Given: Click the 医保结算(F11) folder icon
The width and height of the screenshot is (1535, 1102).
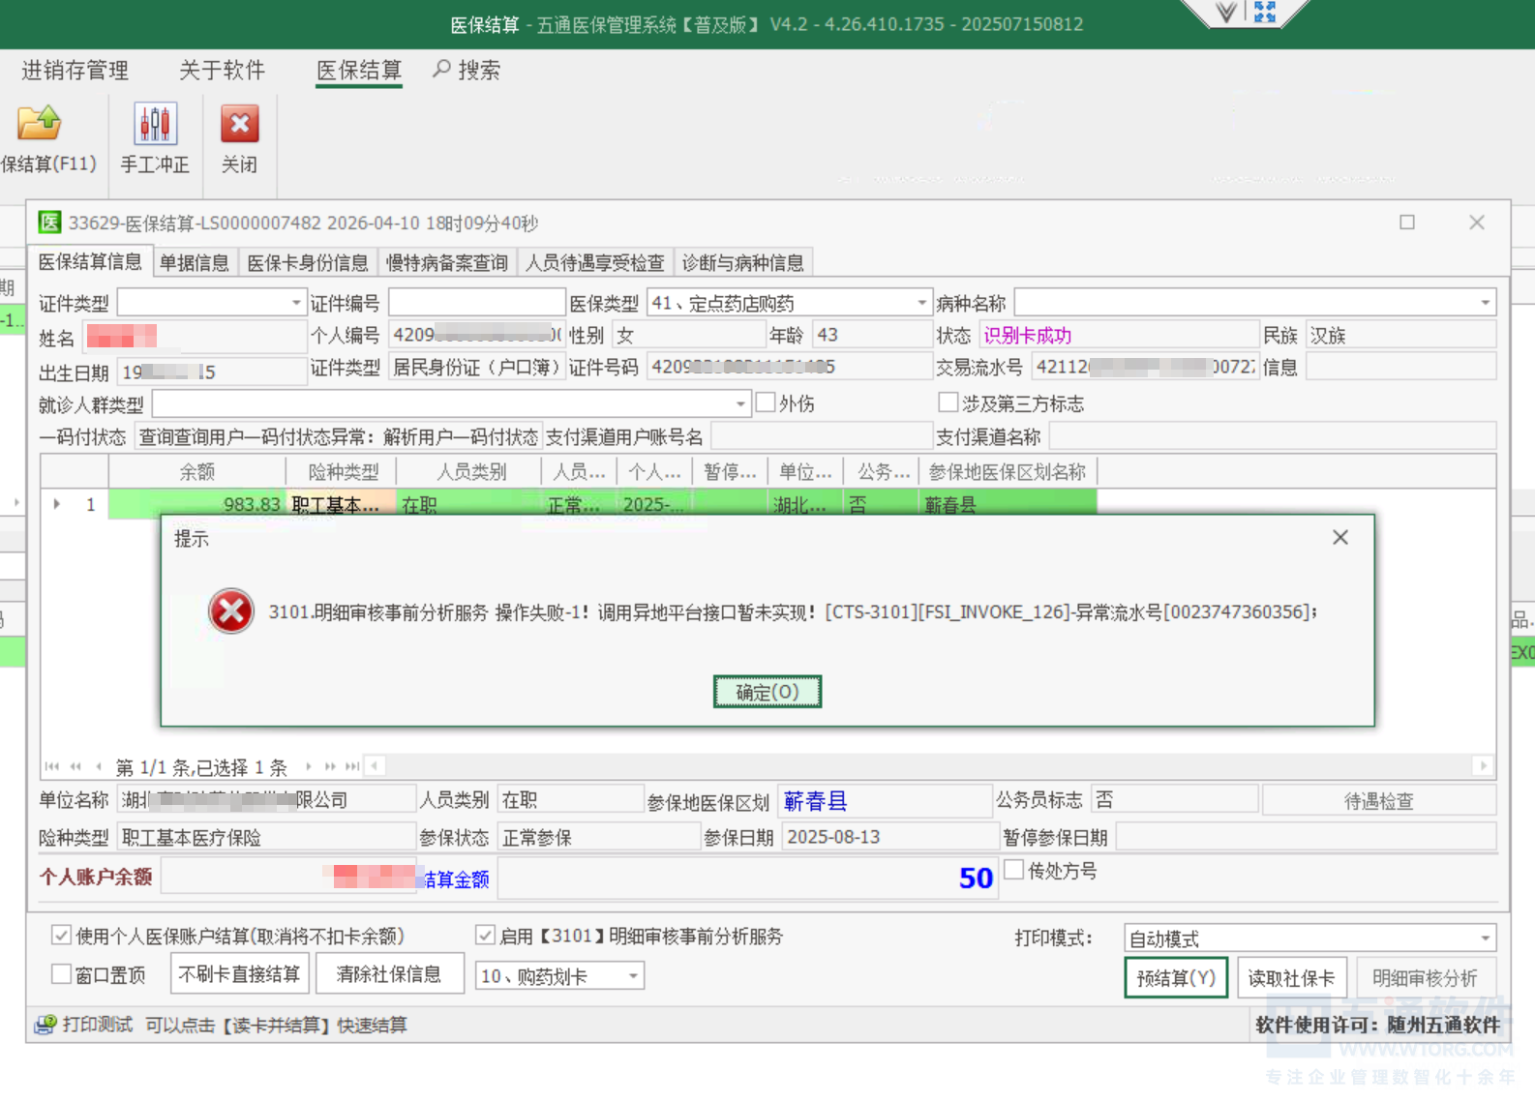Looking at the screenshot, I should coord(40,124).
